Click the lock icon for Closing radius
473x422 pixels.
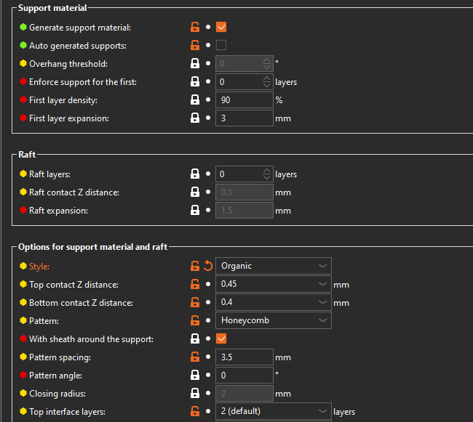pos(195,393)
